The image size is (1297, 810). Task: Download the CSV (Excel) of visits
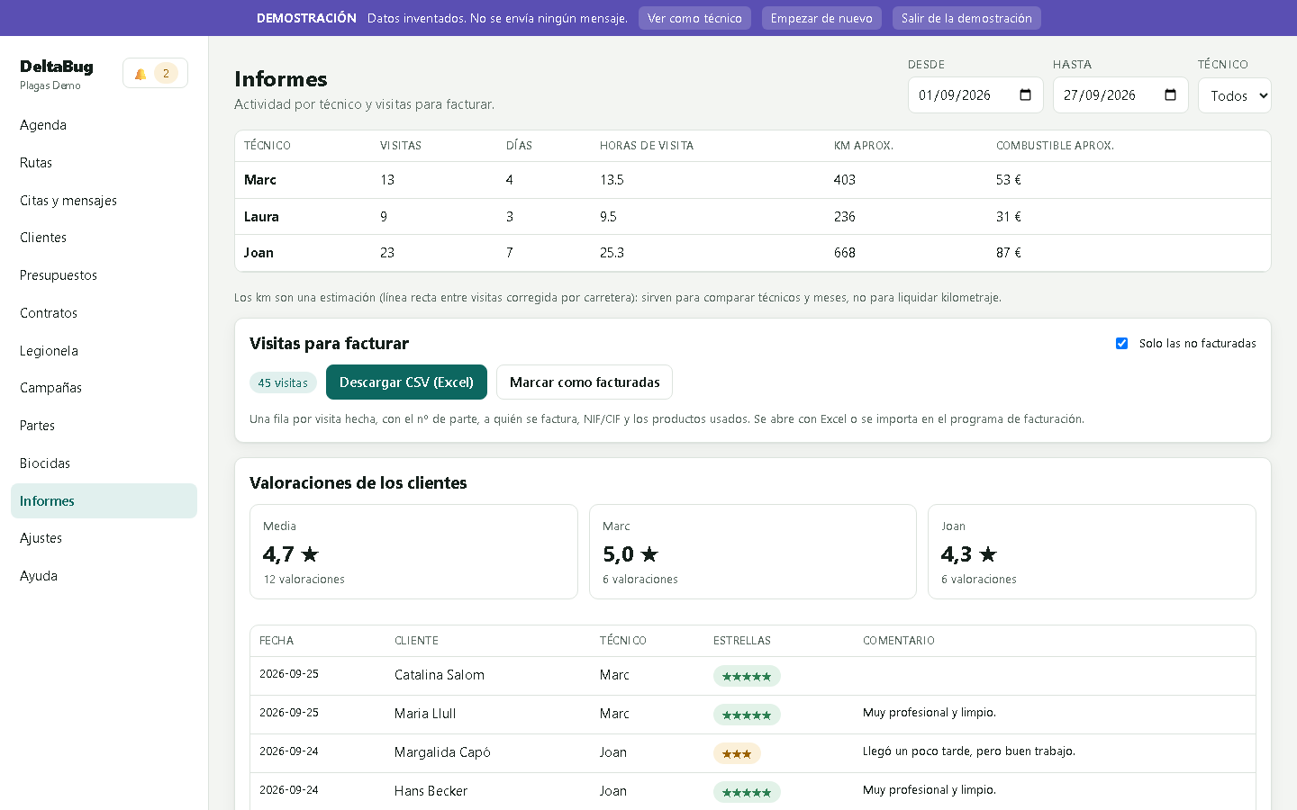[x=406, y=382]
